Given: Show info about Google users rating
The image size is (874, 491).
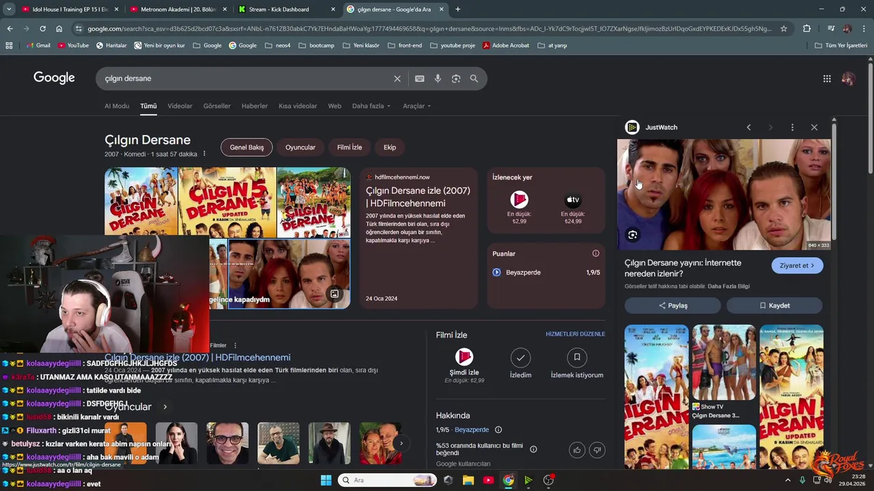Looking at the screenshot, I should click(533, 449).
